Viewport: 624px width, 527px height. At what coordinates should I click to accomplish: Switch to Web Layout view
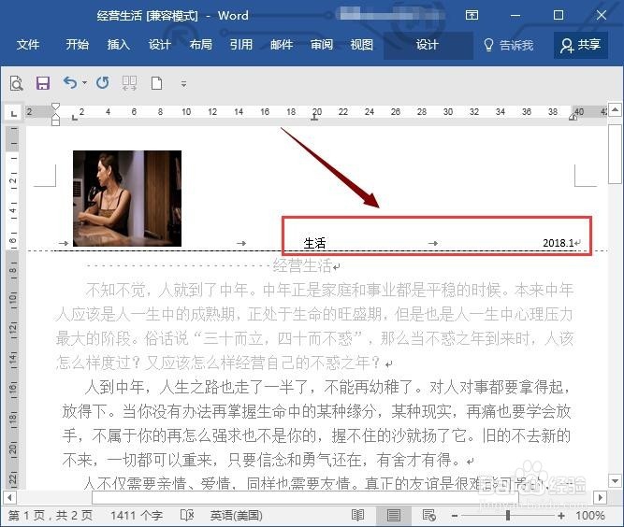pos(429,516)
